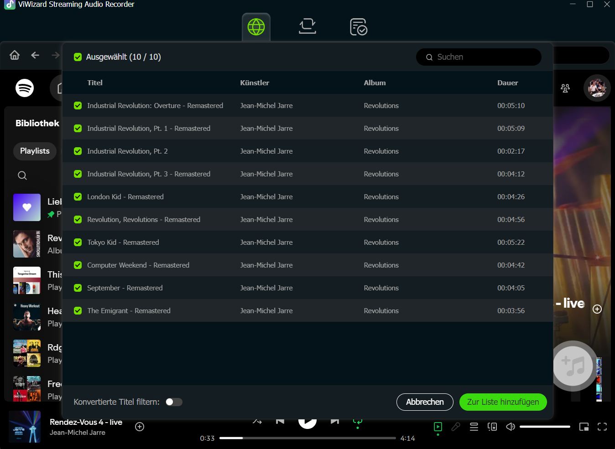615x449 pixels.
Task: Click Zur Liste hinzufügen button
Action: coord(503,402)
